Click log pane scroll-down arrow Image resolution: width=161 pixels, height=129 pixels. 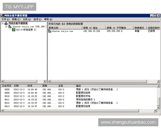click(x=158, y=107)
